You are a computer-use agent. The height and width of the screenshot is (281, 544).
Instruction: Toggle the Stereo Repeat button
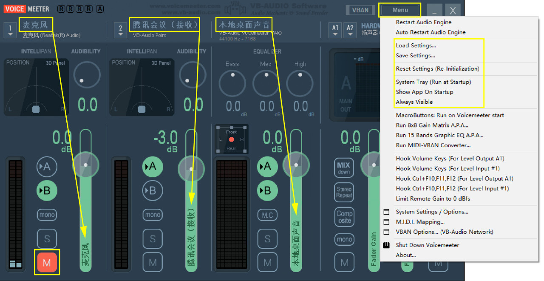(x=344, y=192)
